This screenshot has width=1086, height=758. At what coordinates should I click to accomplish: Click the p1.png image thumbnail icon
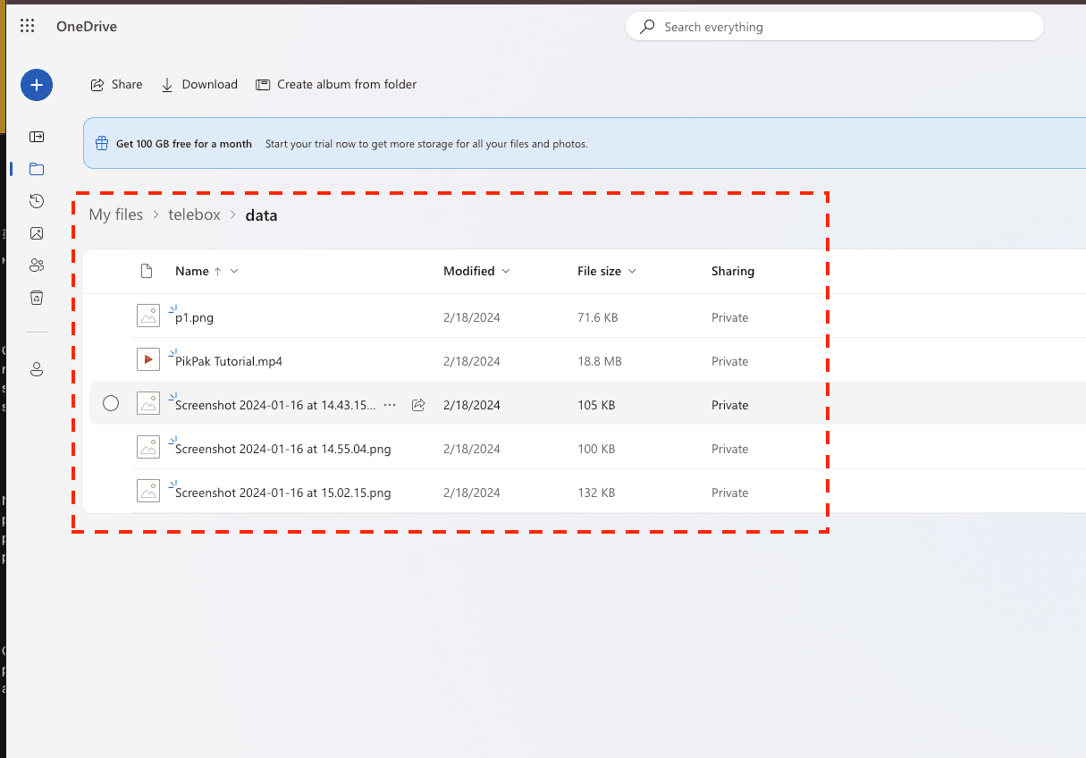[x=148, y=316]
